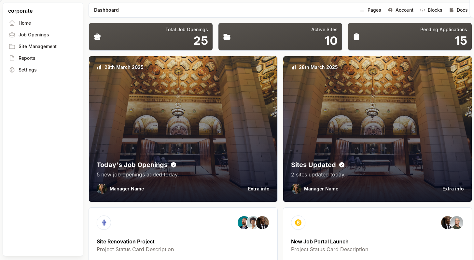The height and width of the screenshot is (260, 474).
Task: Click the document icon beside Reports
Action: pos(12,58)
